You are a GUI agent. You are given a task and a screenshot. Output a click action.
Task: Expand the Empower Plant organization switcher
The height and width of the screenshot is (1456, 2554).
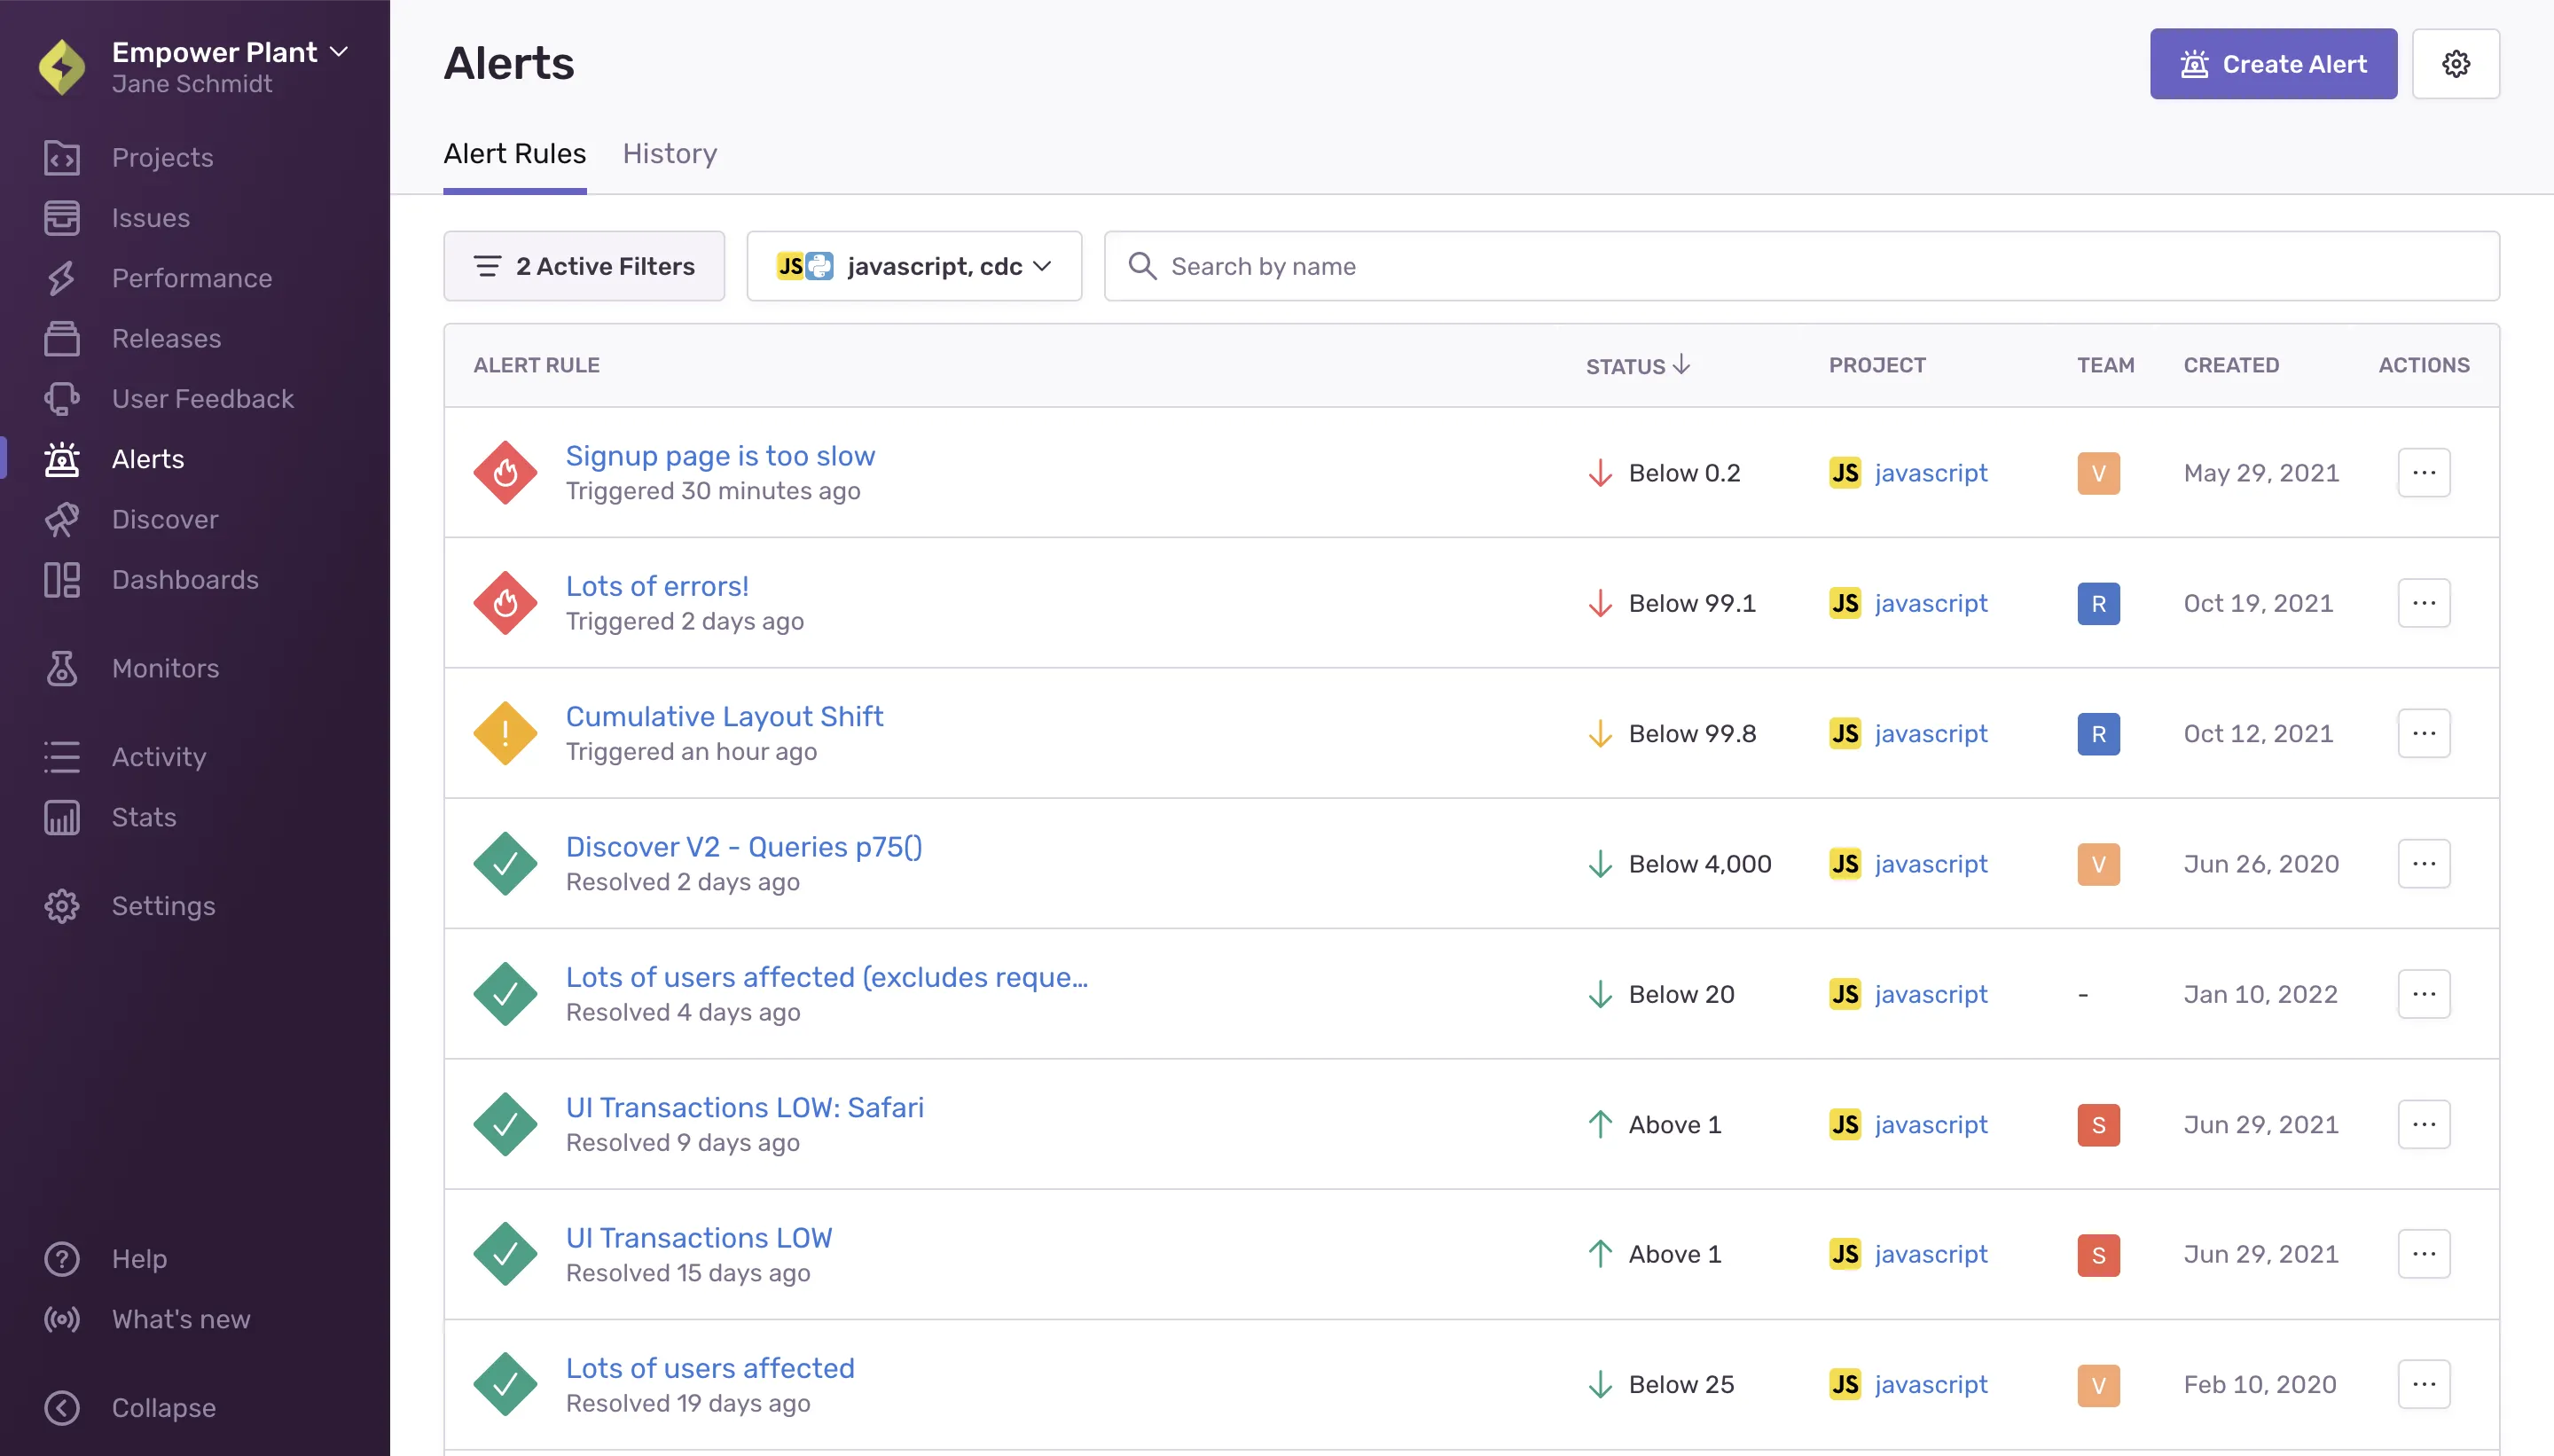click(x=228, y=52)
